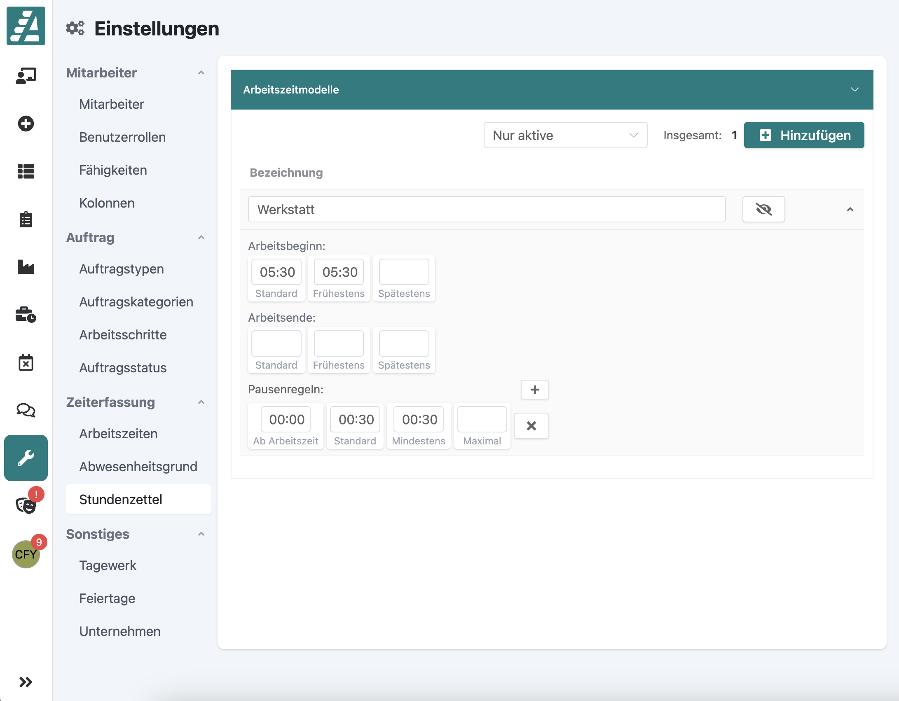Collapse the Arbeitszeitmodelle panel header
Image resolution: width=899 pixels, height=701 pixels.
point(855,90)
